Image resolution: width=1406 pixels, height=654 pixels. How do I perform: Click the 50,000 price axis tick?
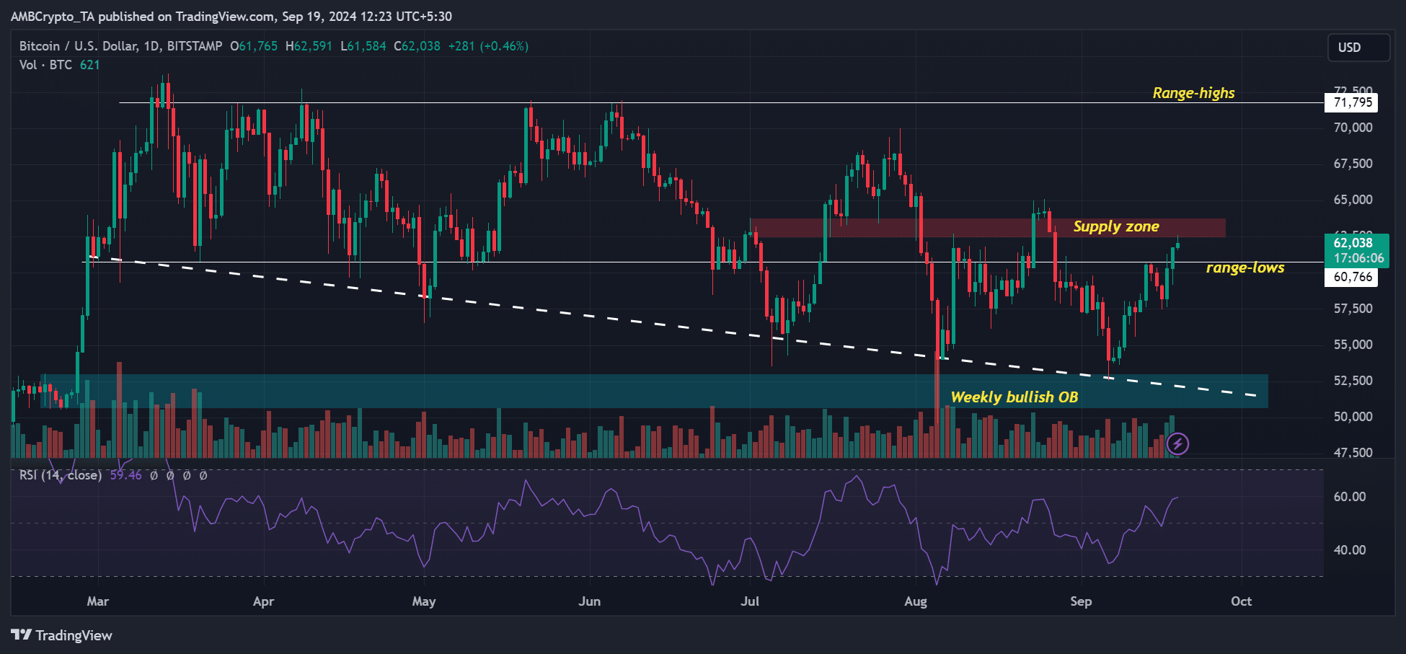[1353, 417]
